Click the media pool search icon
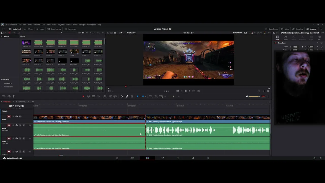The height and width of the screenshot is (183, 325). (91, 33)
